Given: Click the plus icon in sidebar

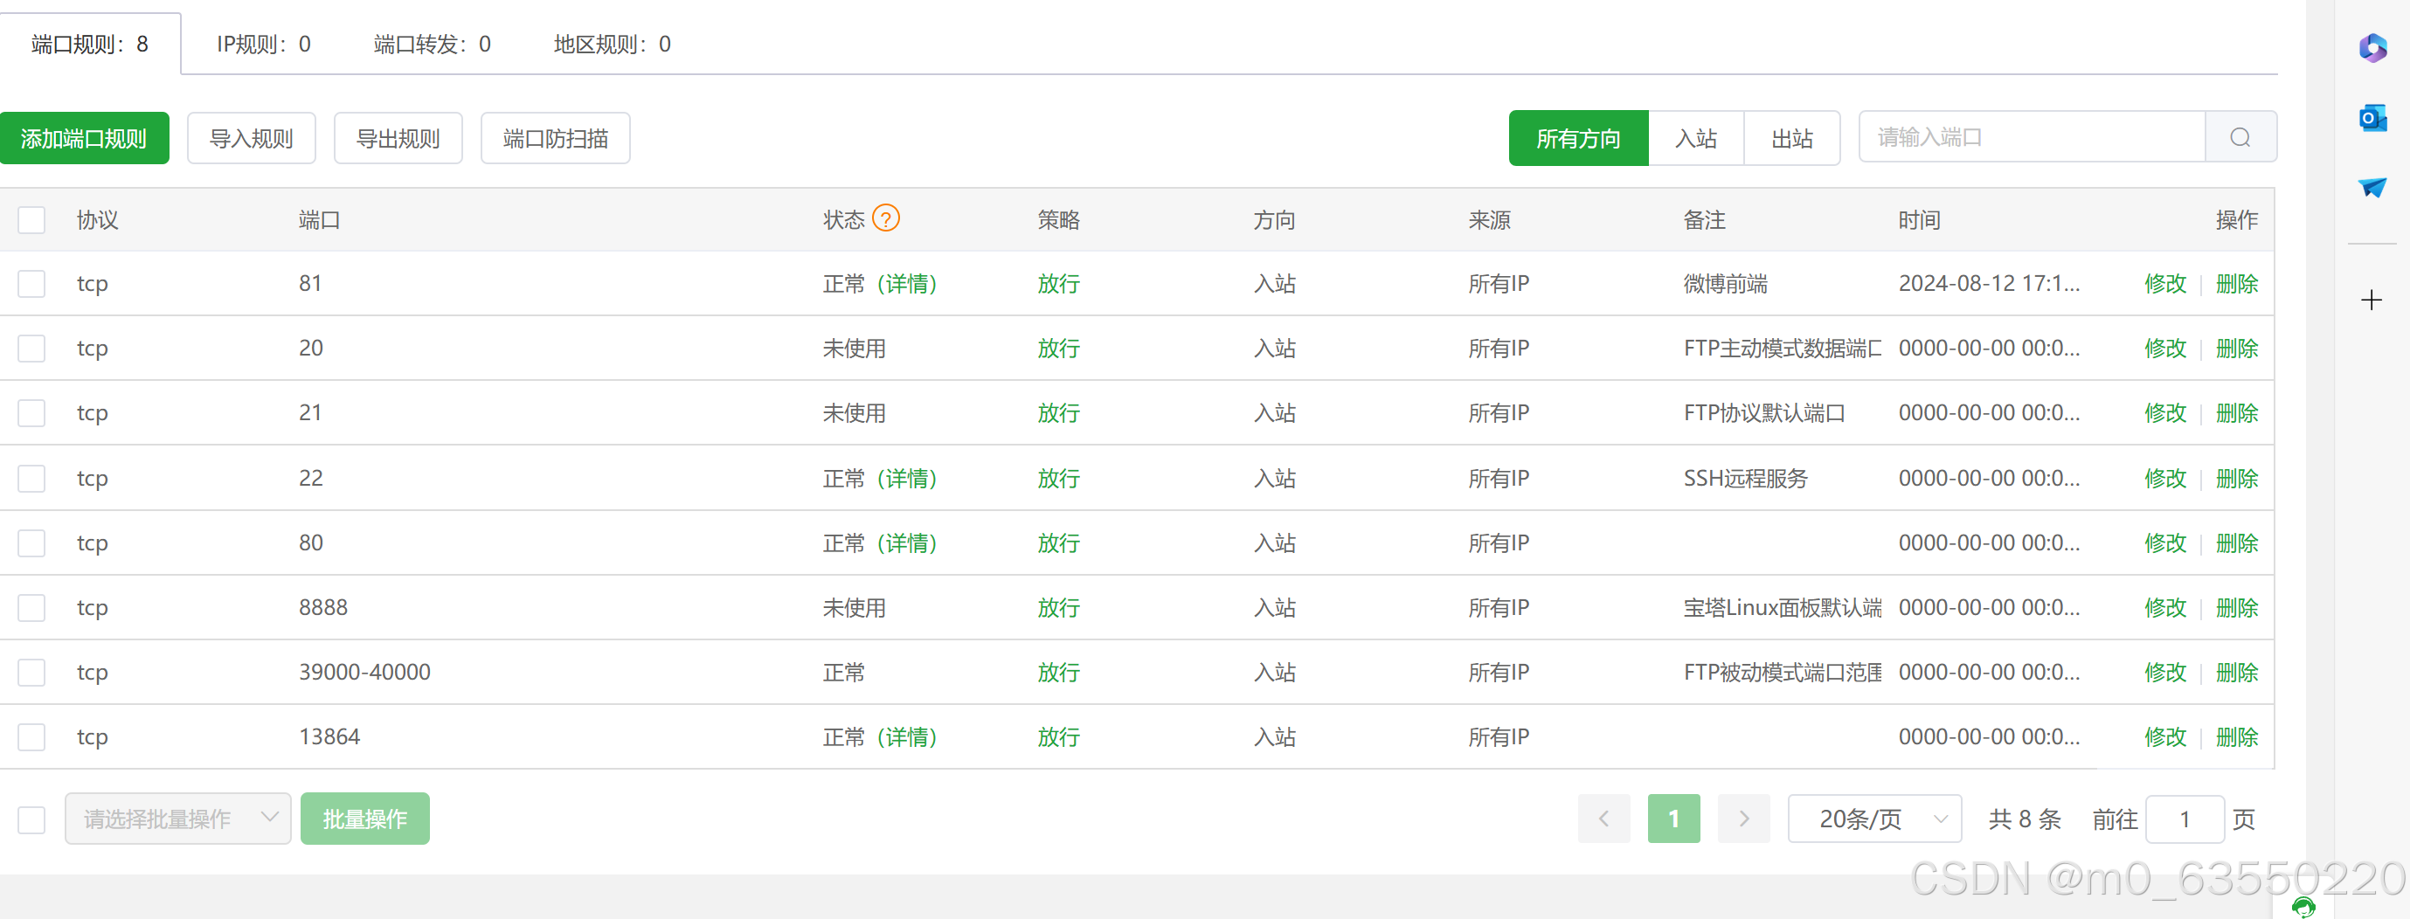Looking at the screenshot, I should click(2371, 301).
